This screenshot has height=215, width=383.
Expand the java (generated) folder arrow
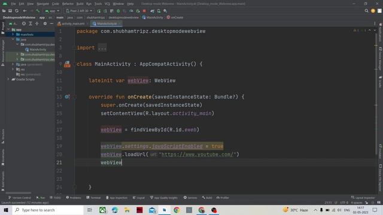(13, 64)
